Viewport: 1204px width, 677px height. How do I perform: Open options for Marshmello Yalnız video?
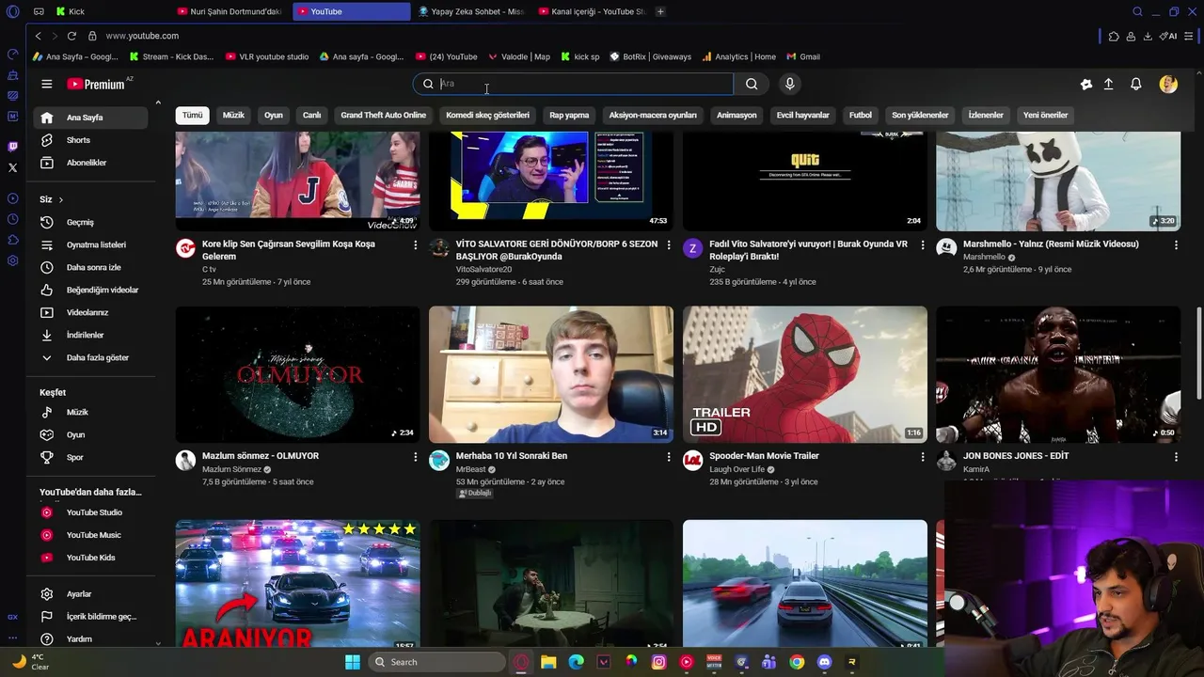pos(1176,244)
